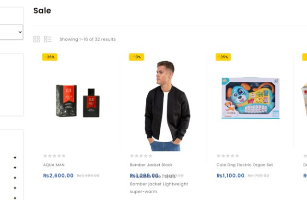Switch to list view layout
Viewport: 307px width, 200px height.
click(x=47, y=39)
